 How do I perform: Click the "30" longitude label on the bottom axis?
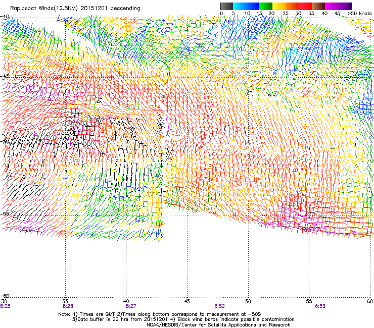click(x=4, y=301)
